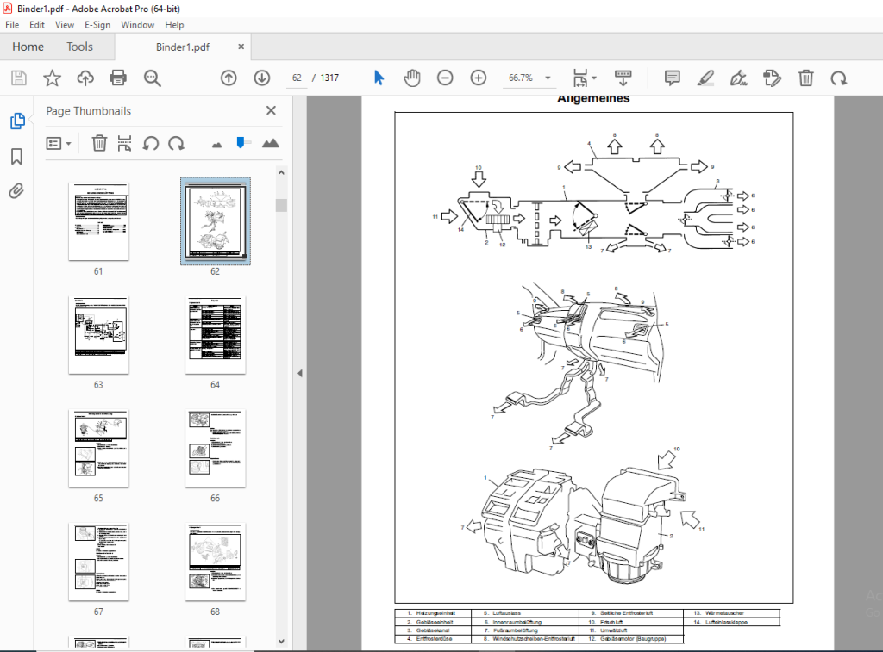
Task: Click the Edit PDF stamp icon
Action: click(772, 78)
